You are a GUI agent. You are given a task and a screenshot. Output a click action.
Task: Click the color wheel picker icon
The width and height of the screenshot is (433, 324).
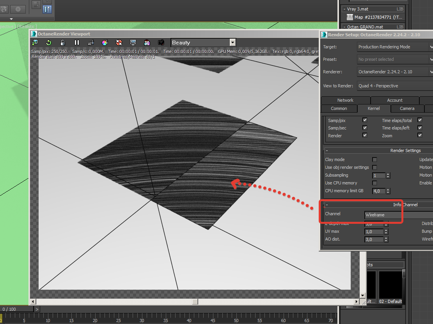tap(105, 42)
